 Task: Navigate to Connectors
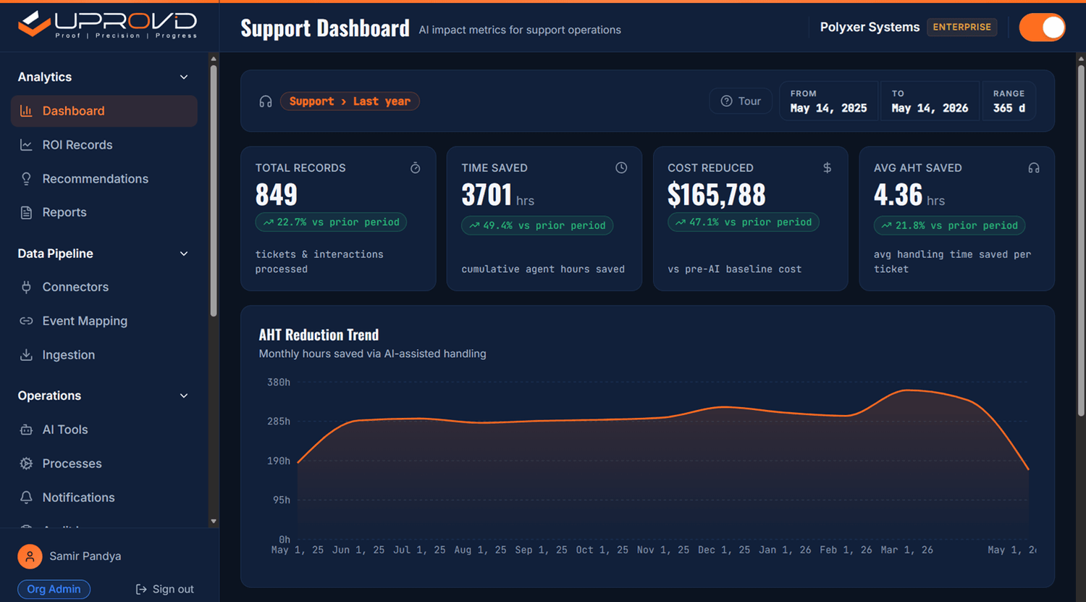(104, 287)
